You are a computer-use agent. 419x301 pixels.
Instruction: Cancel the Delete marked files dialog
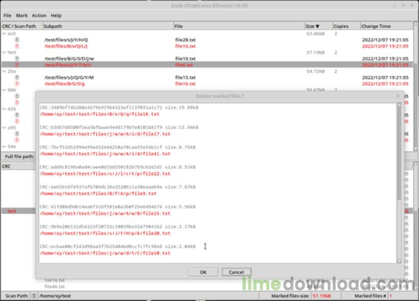pos(236,272)
